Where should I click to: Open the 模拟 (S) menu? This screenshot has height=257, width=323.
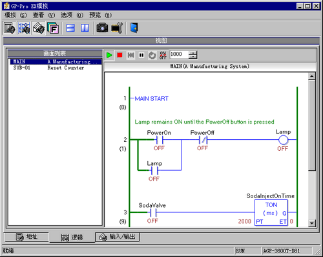(x=16, y=15)
